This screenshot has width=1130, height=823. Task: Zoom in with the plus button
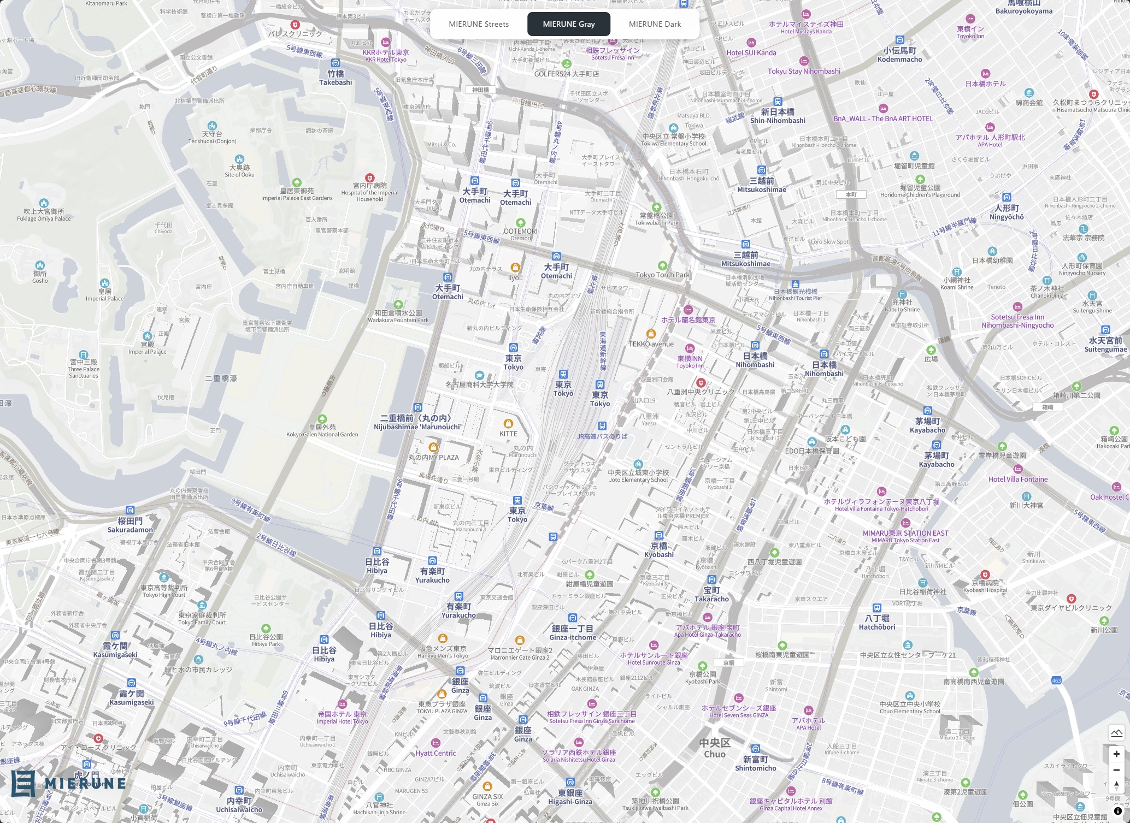tap(1116, 754)
